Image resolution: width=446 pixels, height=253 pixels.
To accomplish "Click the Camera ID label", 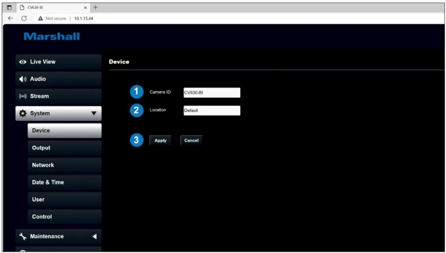I will pos(160,92).
